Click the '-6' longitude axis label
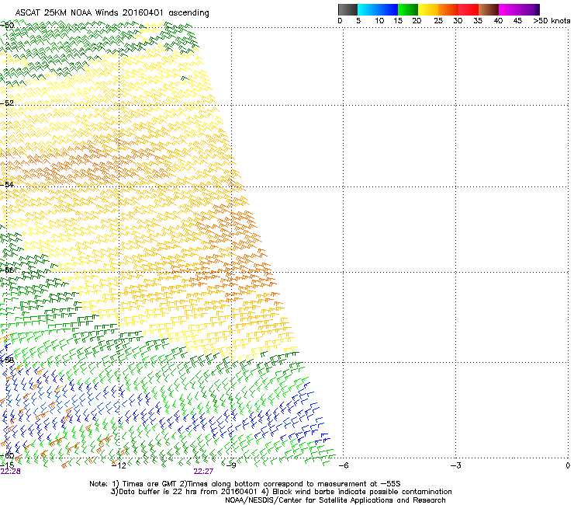Image resolution: width=574 pixels, height=505 pixels. [x=343, y=465]
